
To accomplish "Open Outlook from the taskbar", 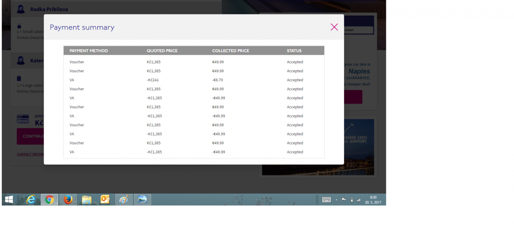I will pyautogui.click(x=105, y=199).
